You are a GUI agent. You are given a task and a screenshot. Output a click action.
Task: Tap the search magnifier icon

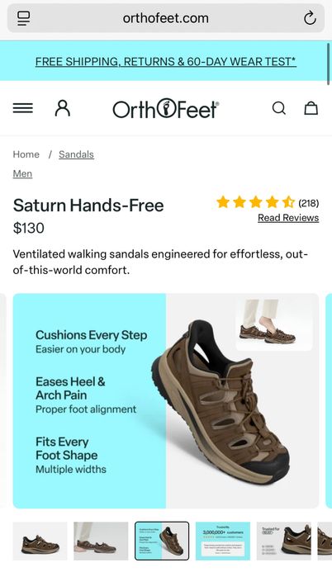pos(278,108)
